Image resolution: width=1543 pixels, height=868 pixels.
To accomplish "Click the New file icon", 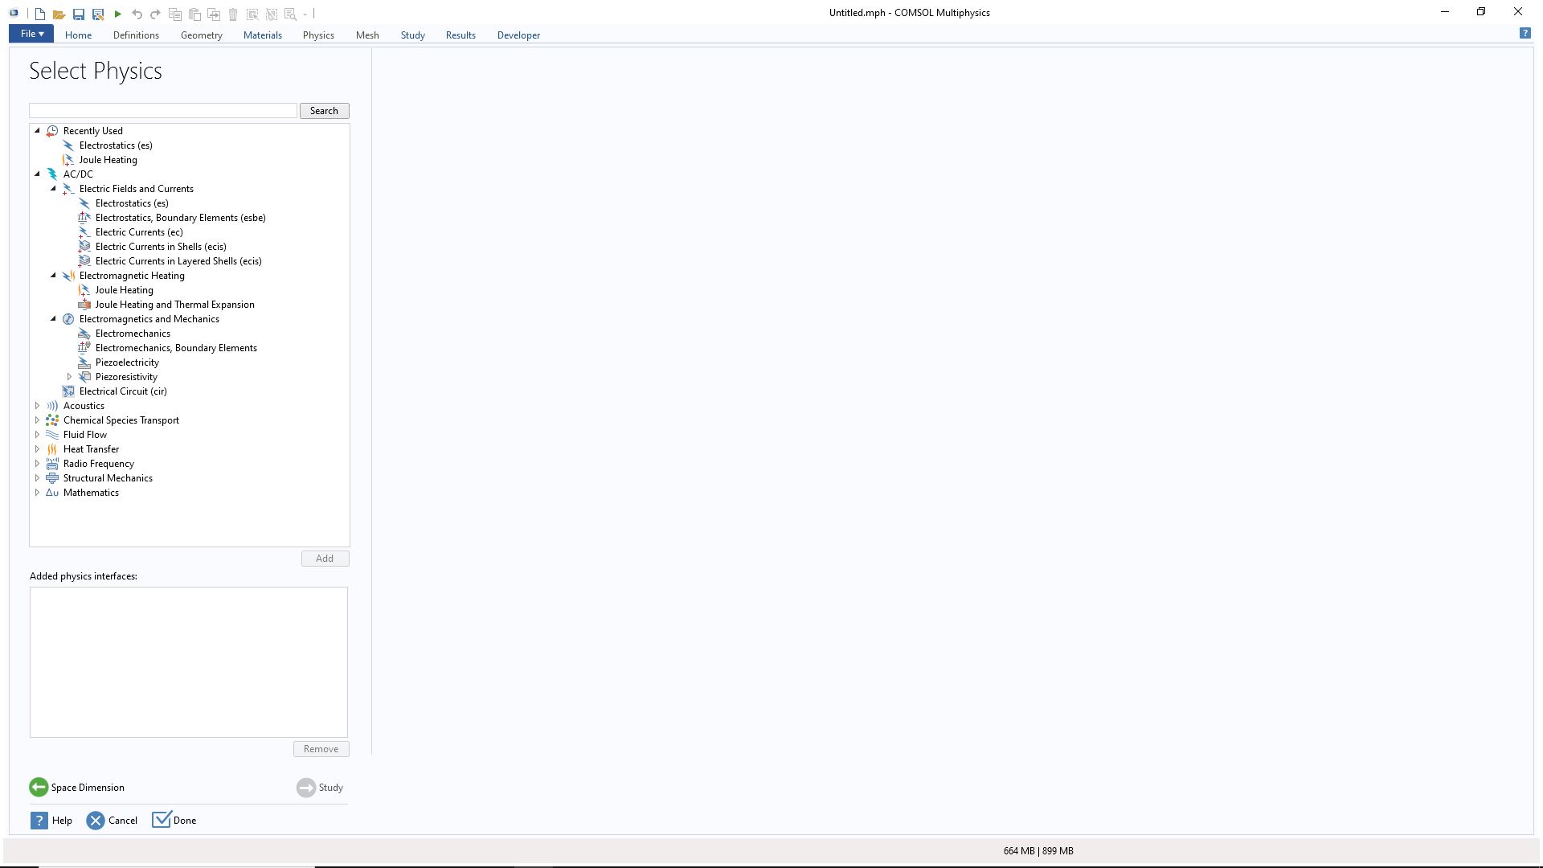I will click(x=39, y=14).
